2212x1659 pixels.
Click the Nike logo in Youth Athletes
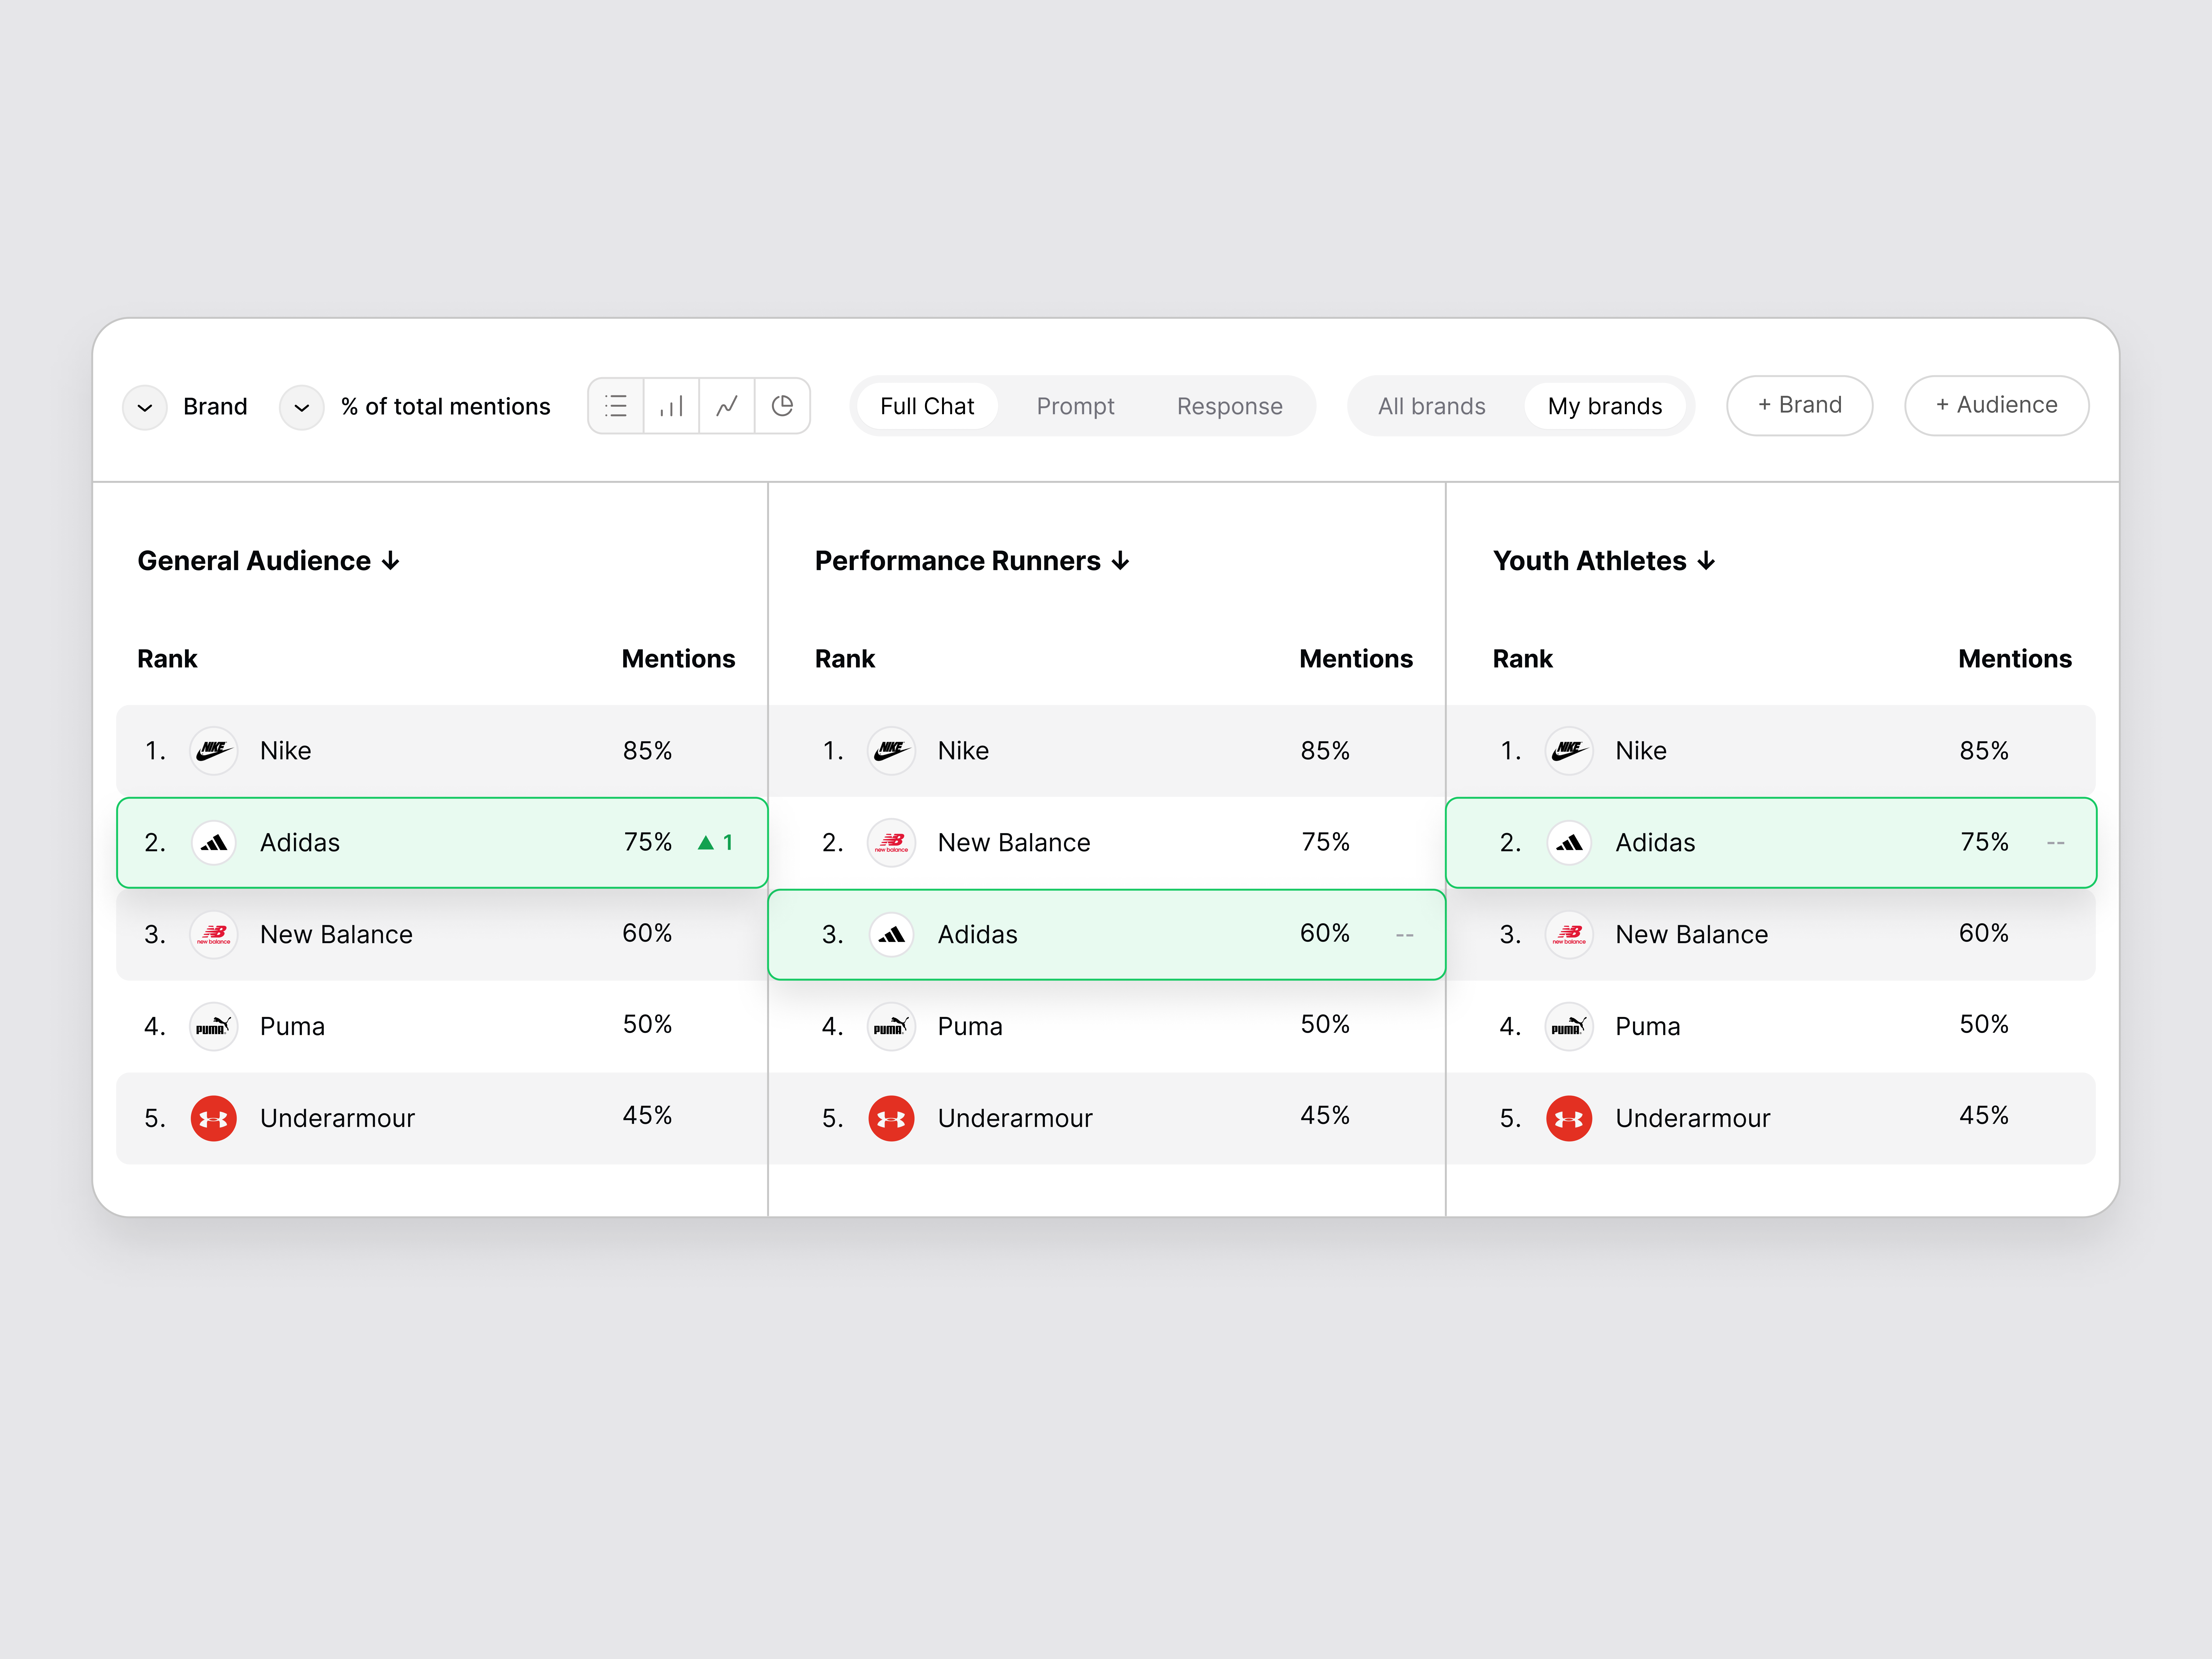(1569, 751)
